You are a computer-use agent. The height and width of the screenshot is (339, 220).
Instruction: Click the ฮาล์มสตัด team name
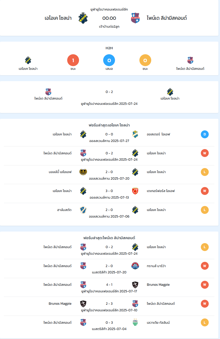[64, 210]
